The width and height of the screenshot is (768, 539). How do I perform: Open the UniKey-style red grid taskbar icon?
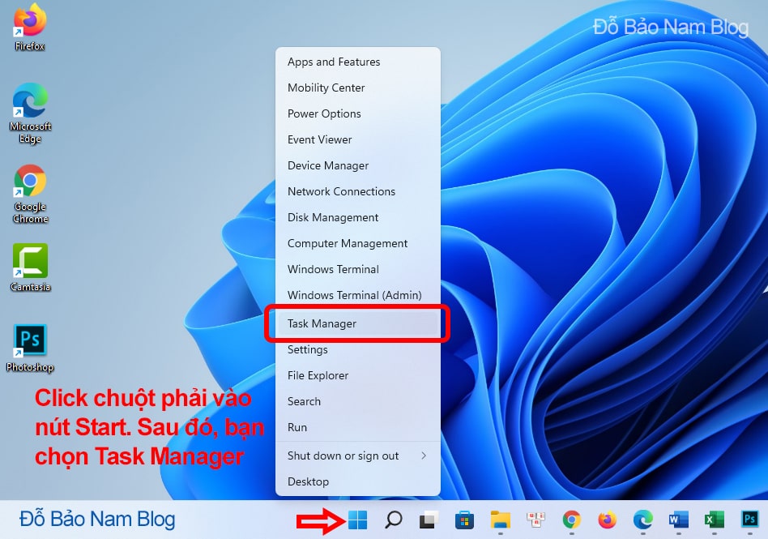[x=535, y=520]
